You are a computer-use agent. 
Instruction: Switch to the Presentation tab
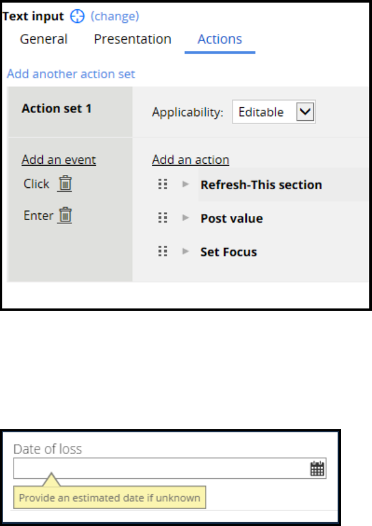point(133,39)
